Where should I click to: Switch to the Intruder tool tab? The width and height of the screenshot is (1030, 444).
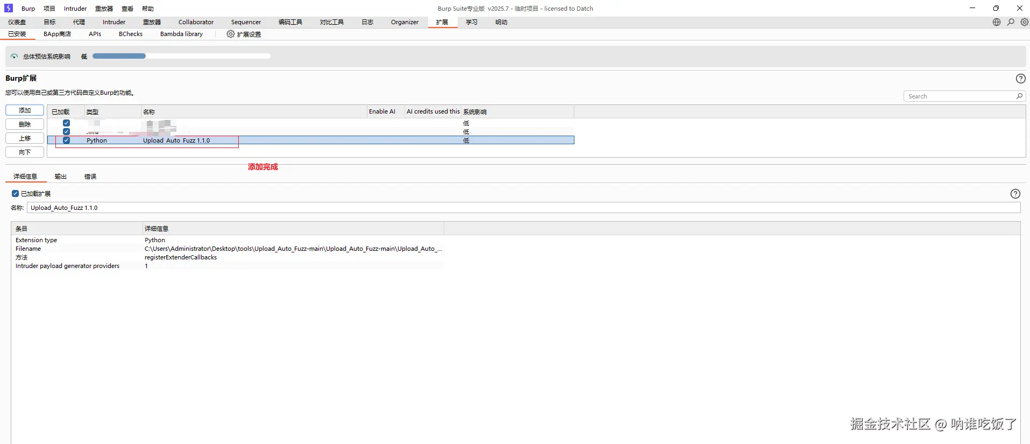click(x=114, y=22)
